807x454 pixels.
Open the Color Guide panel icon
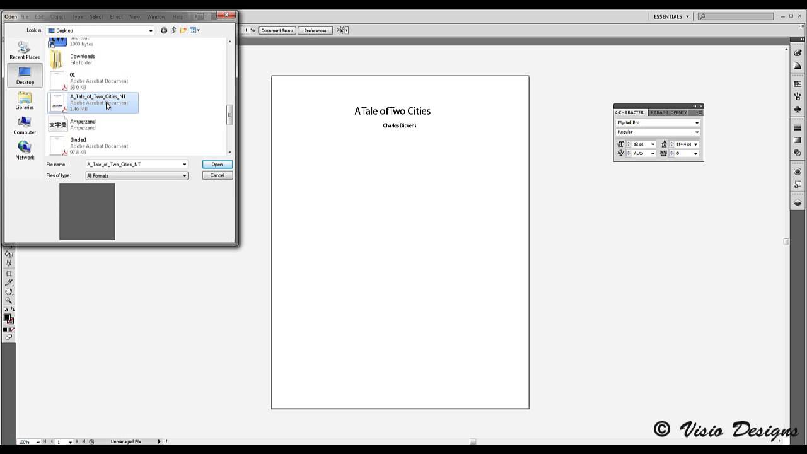point(798,66)
